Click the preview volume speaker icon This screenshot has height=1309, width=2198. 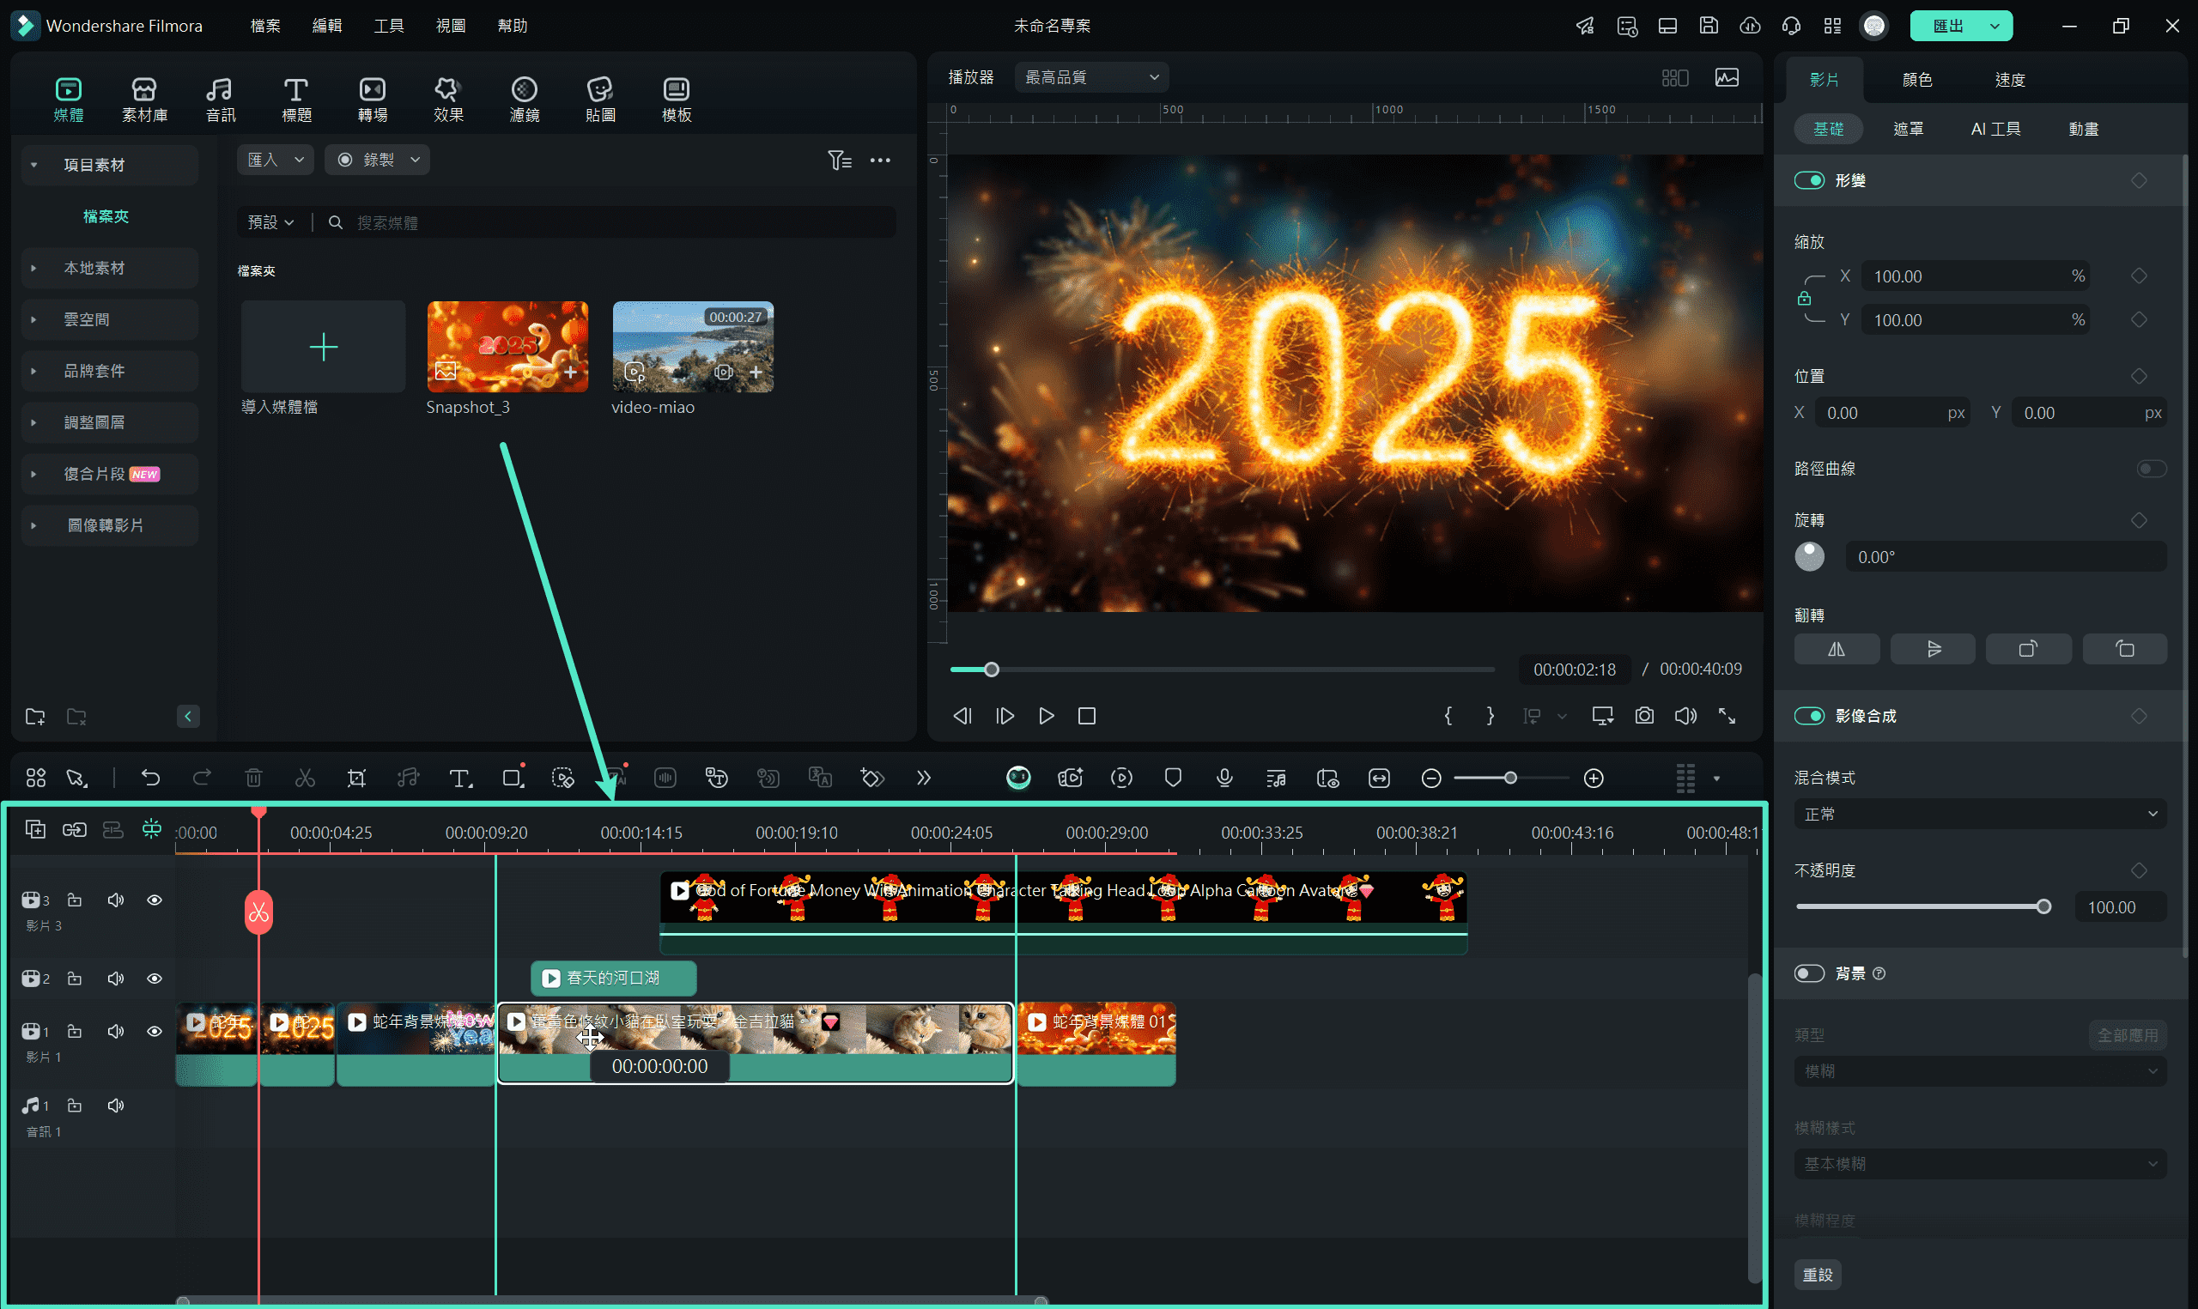coord(1685,715)
